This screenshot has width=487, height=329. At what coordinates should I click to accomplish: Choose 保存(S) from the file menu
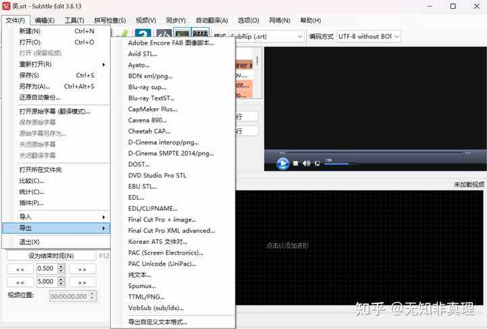point(56,76)
